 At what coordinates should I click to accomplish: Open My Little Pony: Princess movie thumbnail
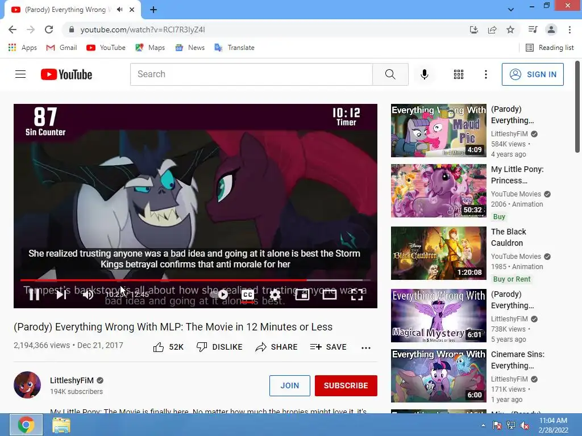(438, 191)
